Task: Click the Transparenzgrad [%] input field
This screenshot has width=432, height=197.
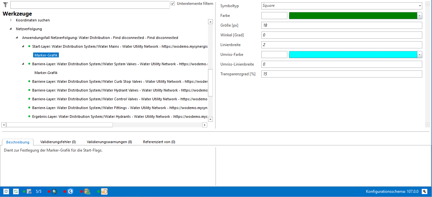Action: [341, 74]
